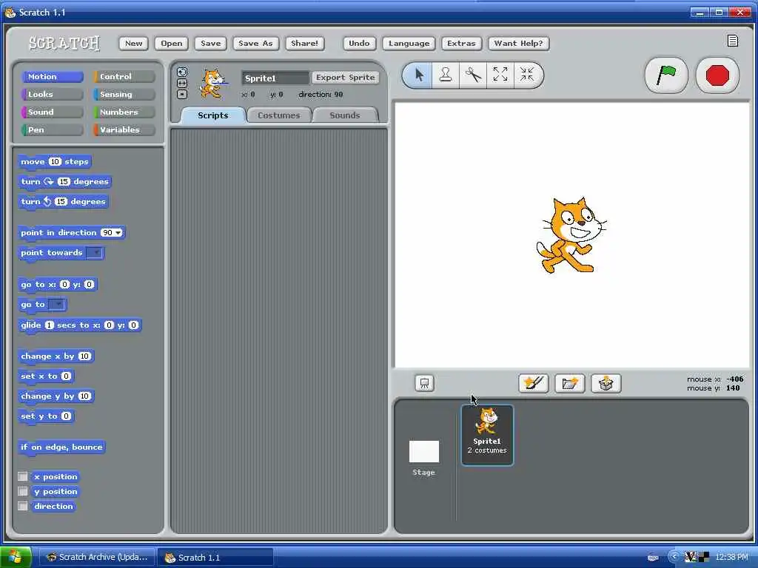
Task: Click the Save button
Action: pyautogui.click(x=211, y=44)
